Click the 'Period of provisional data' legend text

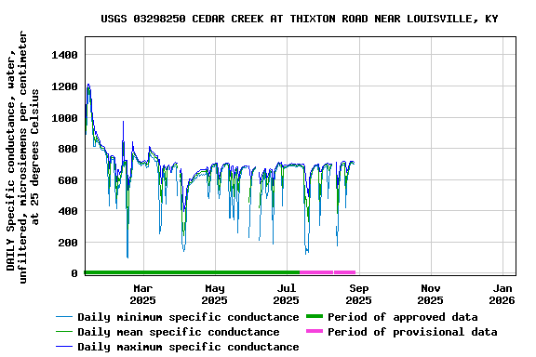[x=412, y=332]
